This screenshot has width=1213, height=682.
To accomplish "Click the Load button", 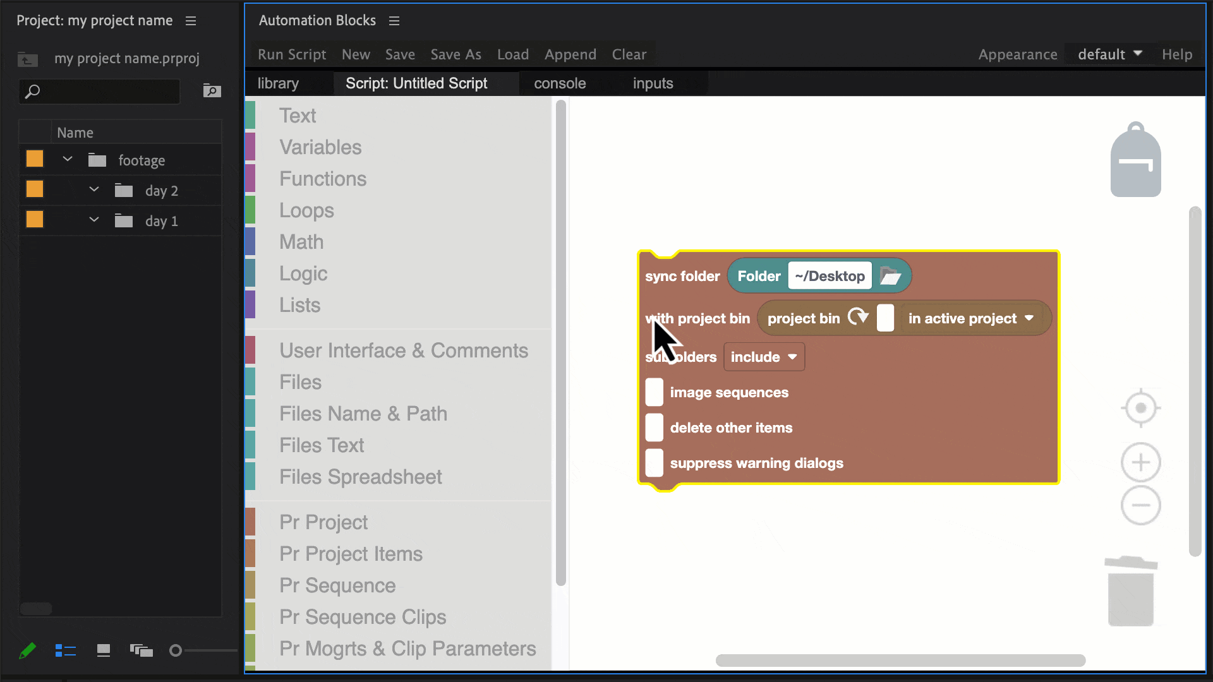I will (513, 54).
